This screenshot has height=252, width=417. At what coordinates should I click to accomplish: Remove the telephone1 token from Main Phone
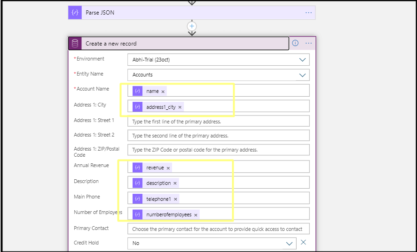(x=175, y=199)
